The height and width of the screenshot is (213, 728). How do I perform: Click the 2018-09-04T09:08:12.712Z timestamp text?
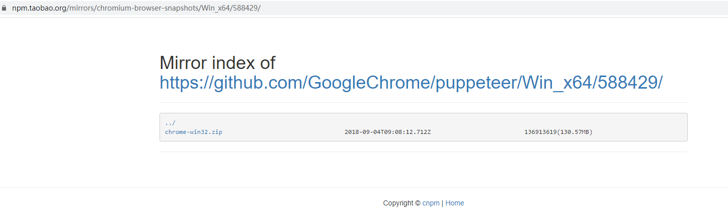point(387,132)
